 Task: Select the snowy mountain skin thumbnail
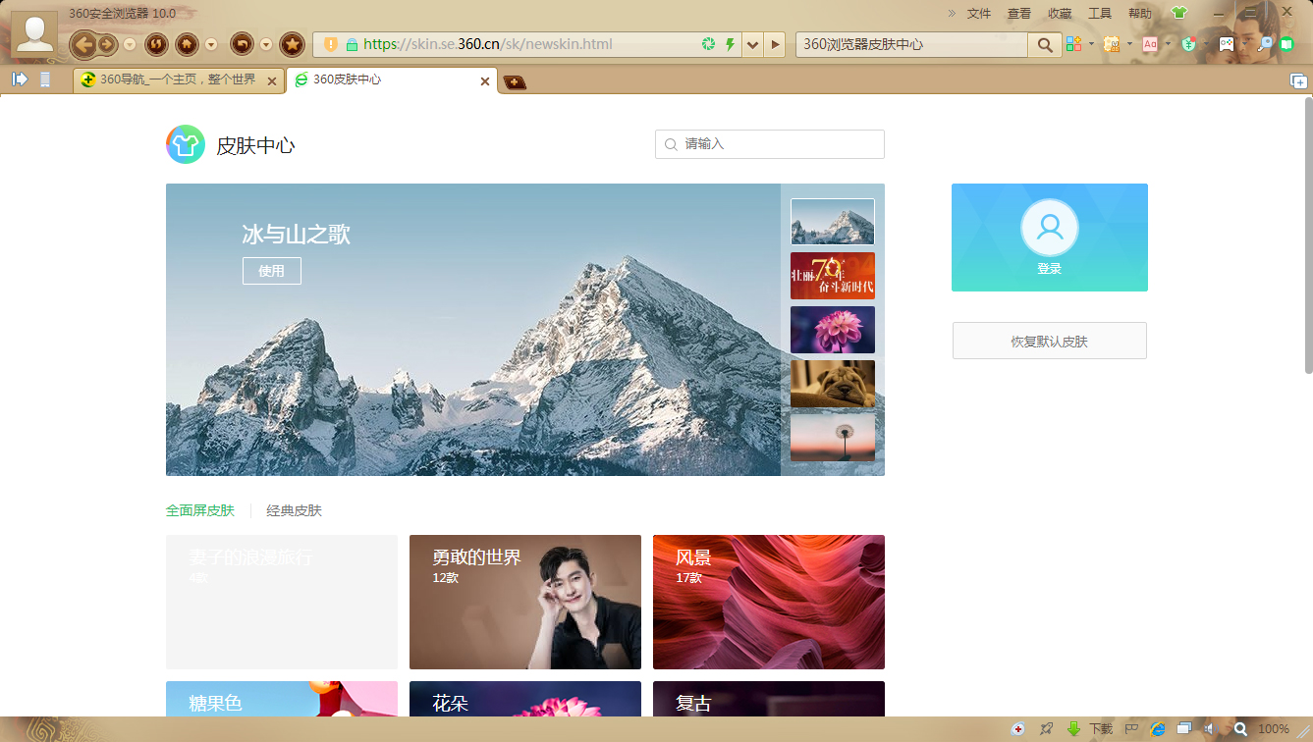[833, 222]
